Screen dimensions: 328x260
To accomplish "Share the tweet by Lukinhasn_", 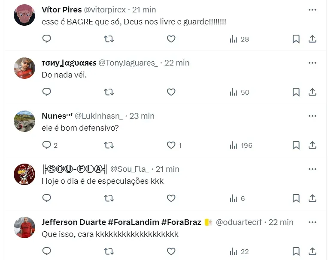I will [x=313, y=145].
